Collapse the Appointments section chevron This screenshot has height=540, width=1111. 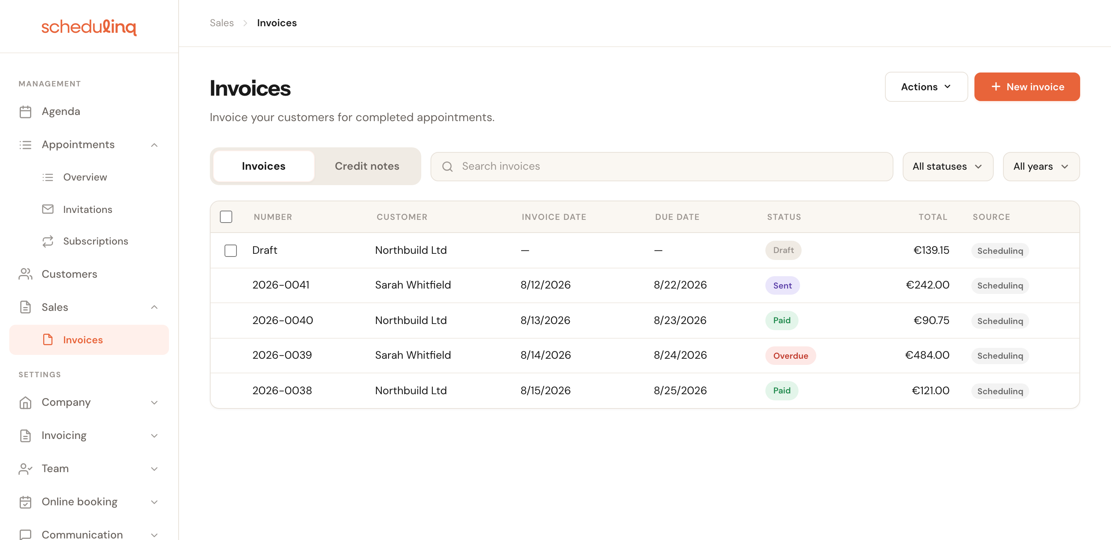tap(154, 145)
